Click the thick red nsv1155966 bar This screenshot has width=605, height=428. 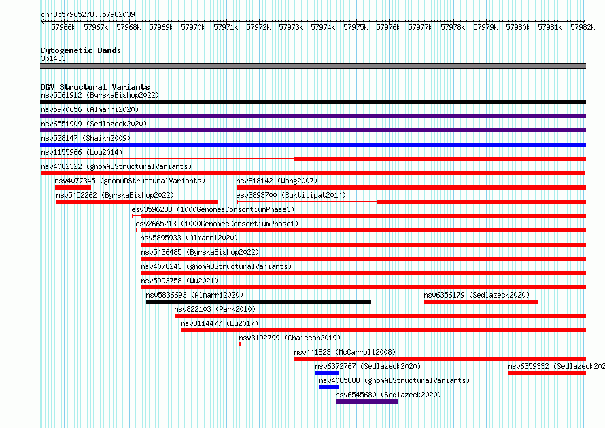(x=440, y=159)
